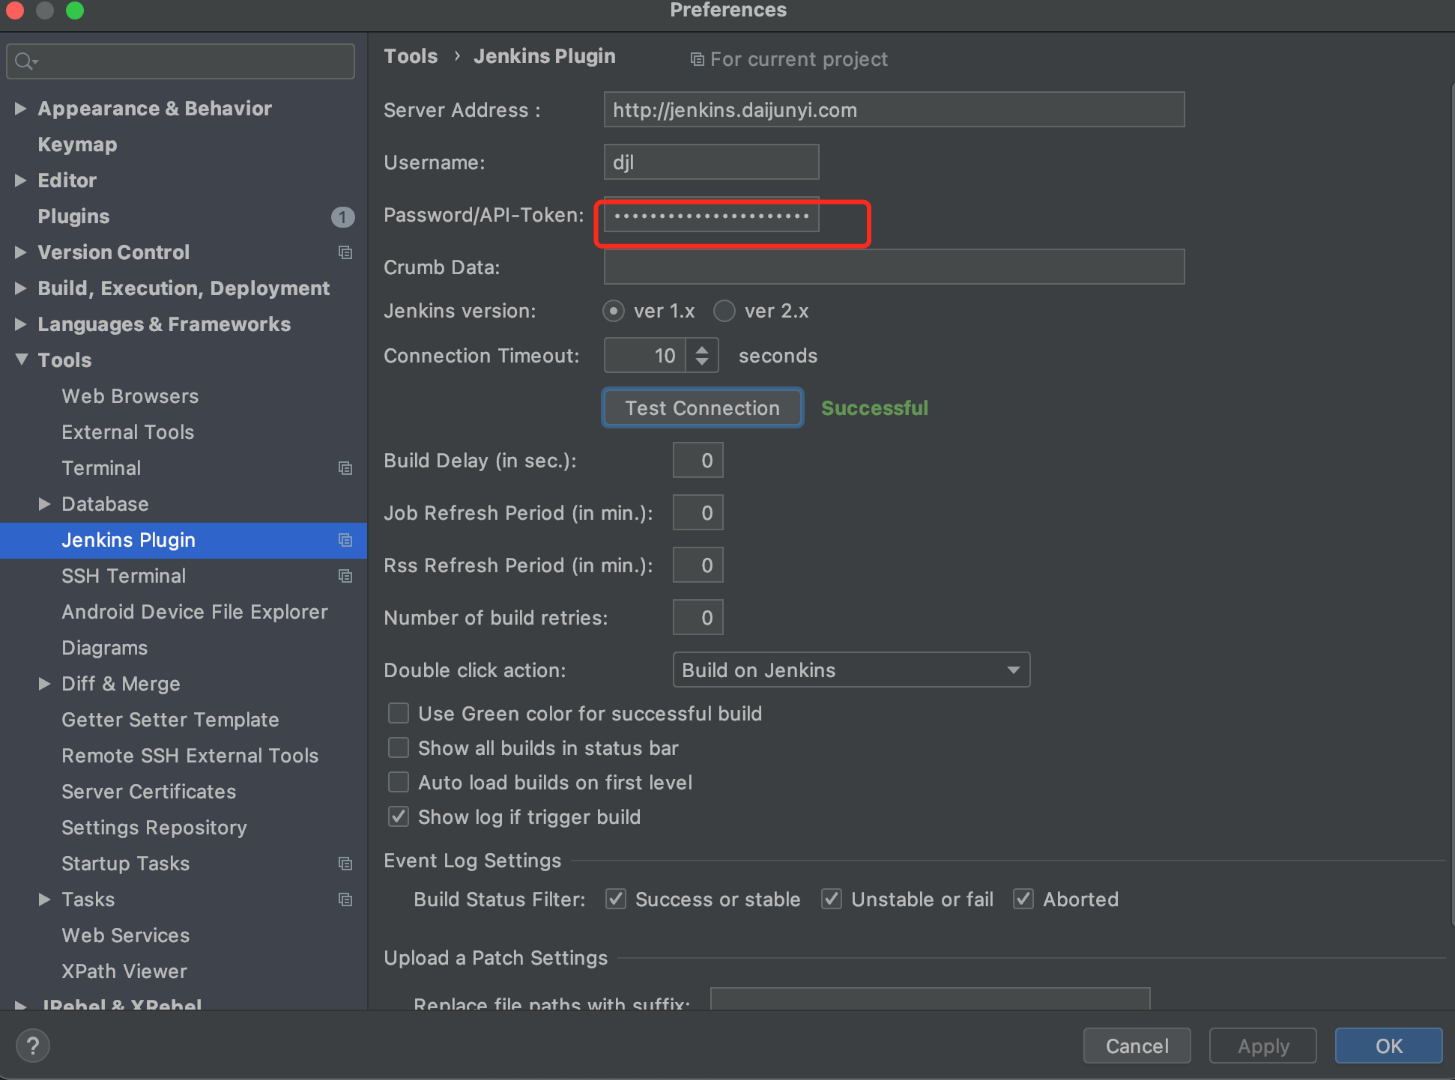
Task: Select Jenkins version ver 2.x radio
Action: (725, 311)
